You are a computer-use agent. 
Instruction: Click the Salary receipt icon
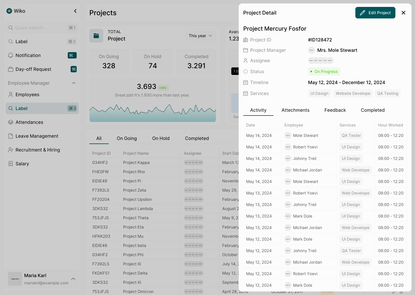coord(11,164)
